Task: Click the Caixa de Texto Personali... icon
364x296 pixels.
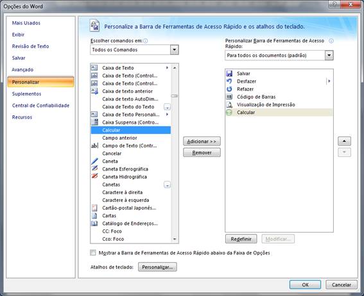Action: [94, 115]
